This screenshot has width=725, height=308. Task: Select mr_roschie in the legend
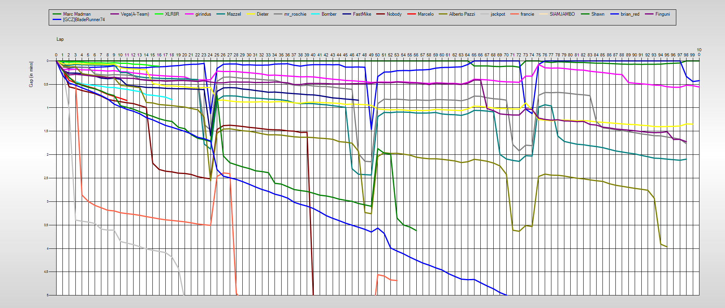[295, 14]
